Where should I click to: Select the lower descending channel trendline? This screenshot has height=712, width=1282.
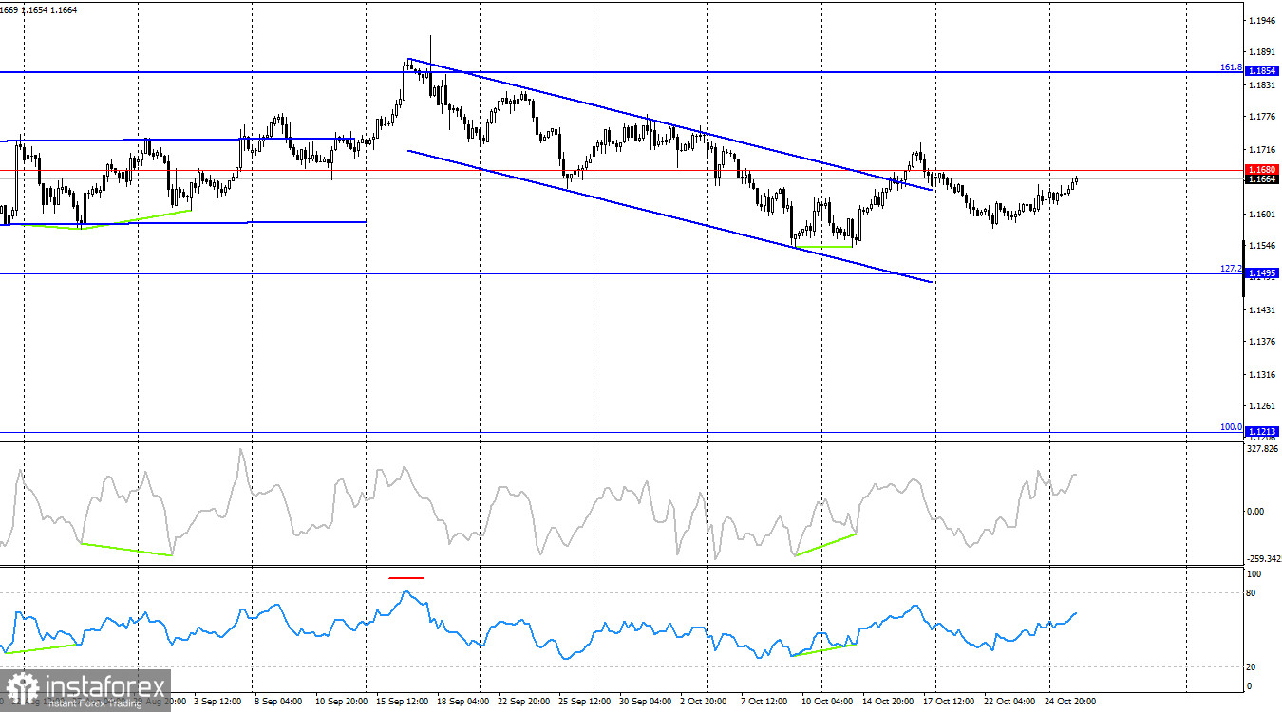click(x=669, y=215)
